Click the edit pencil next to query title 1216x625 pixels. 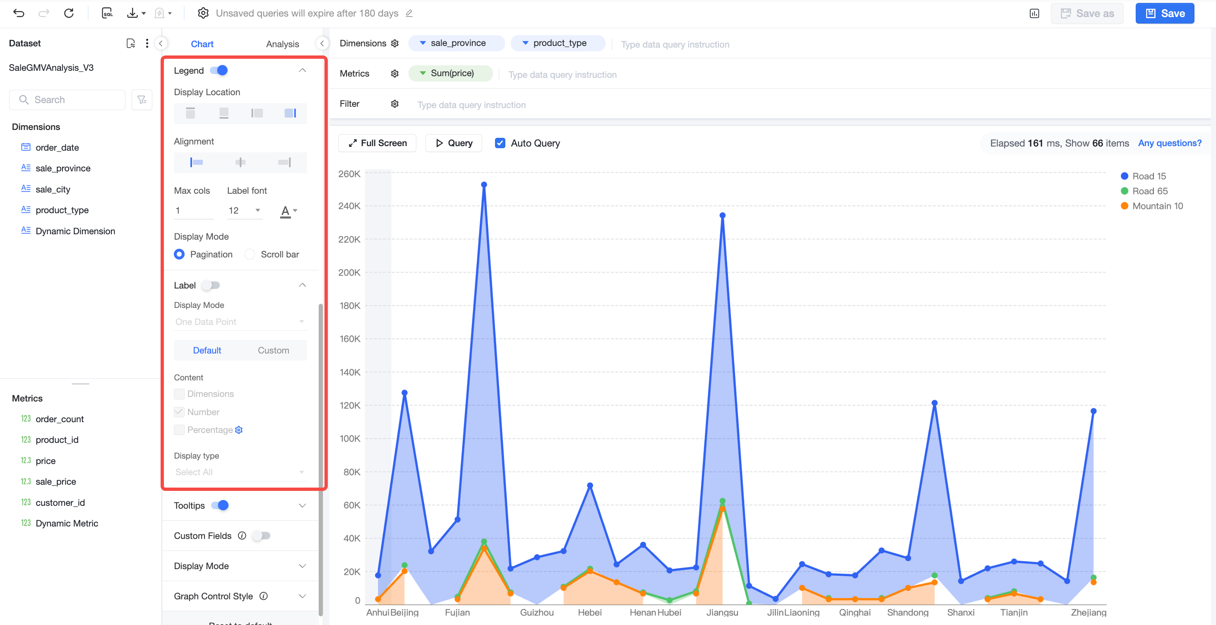(x=409, y=13)
